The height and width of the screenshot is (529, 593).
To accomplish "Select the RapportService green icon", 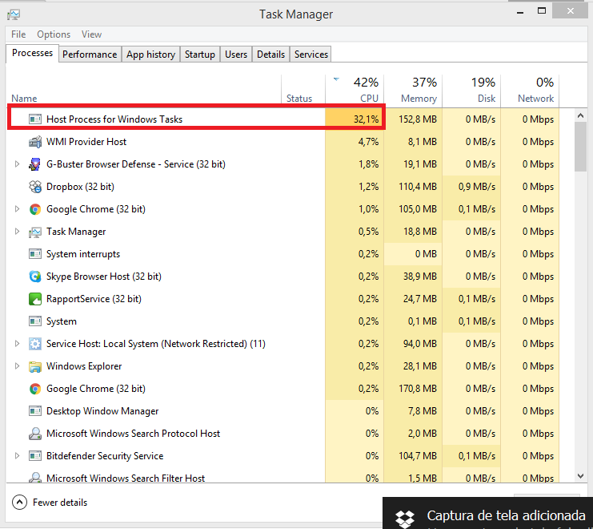I will [35, 299].
